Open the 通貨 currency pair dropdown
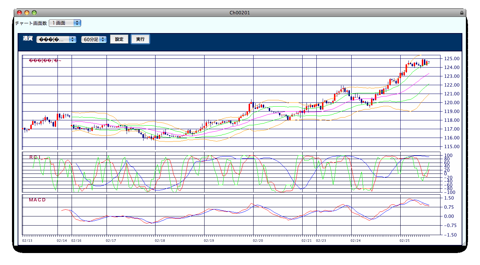 56,39
